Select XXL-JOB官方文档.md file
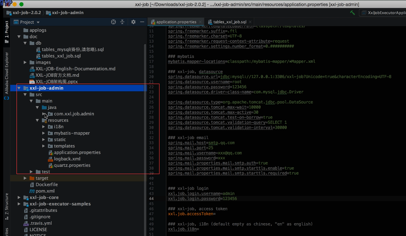406x236 pixels. click(54, 75)
